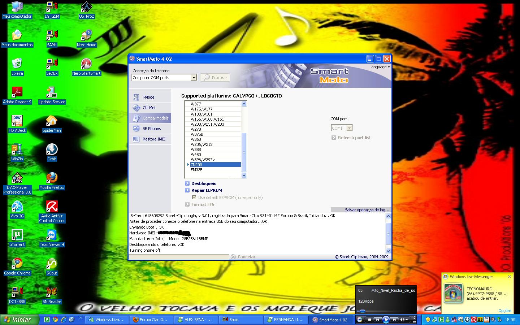Click Refresh port list
520x325 pixels.
351,138
